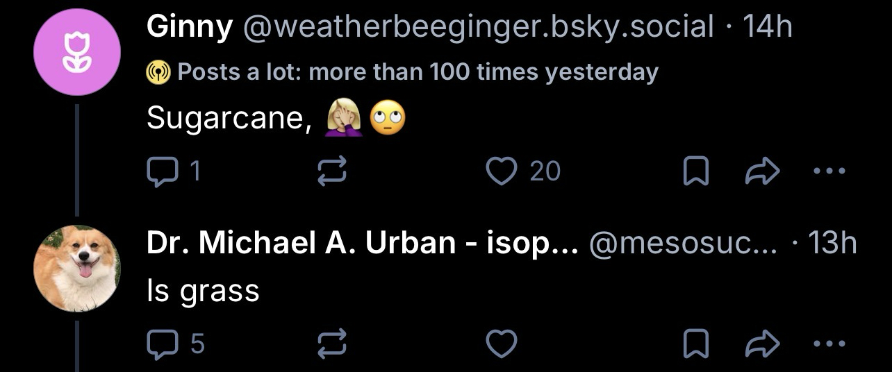Open the corgi profile avatar
This screenshot has height=372, width=892.
[77, 269]
